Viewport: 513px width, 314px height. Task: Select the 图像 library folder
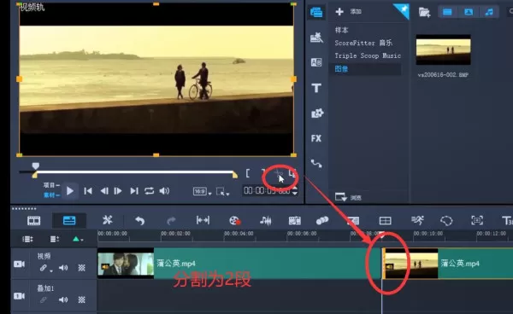365,69
